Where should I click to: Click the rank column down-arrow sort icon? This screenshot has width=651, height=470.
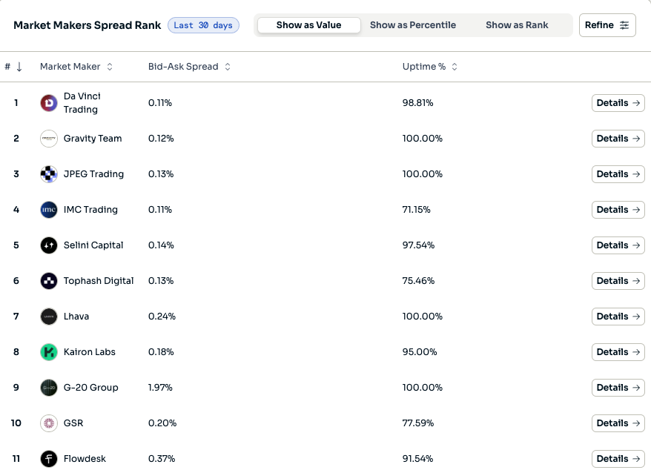click(x=19, y=67)
